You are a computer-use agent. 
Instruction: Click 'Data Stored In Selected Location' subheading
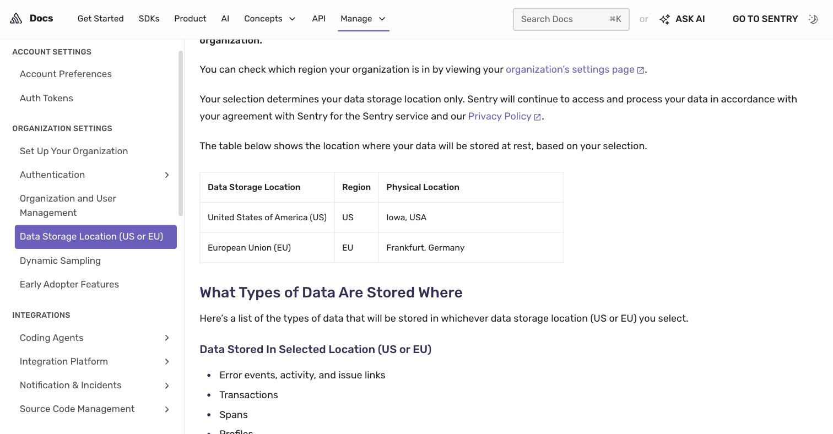click(x=315, y=349)
